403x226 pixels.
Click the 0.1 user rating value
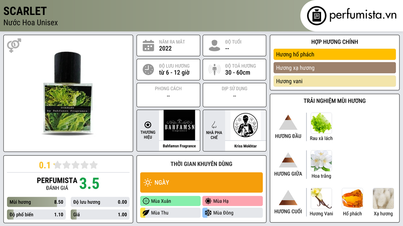pyautogui.click(x=44, y=165)
